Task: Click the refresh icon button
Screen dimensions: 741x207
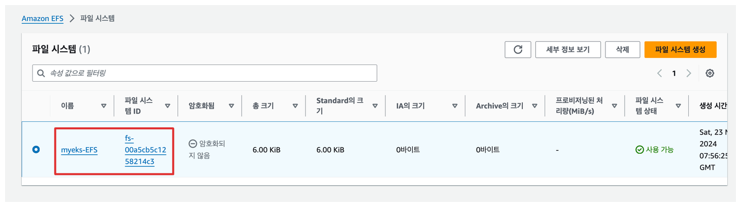Action: (x=518, y=50)
